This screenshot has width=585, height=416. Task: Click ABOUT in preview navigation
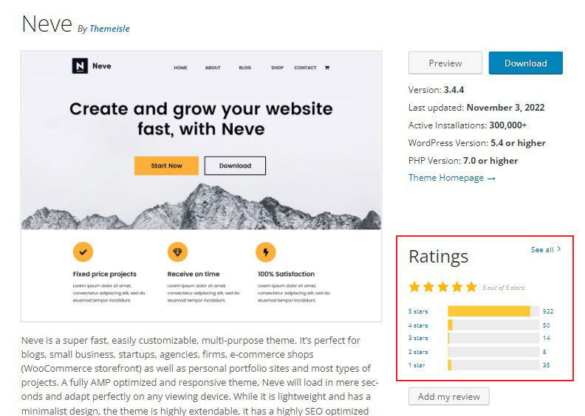click(213, 68)
